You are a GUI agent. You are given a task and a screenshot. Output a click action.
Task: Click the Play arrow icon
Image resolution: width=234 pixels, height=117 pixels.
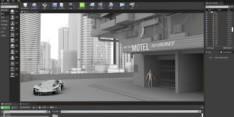point(122,5)
